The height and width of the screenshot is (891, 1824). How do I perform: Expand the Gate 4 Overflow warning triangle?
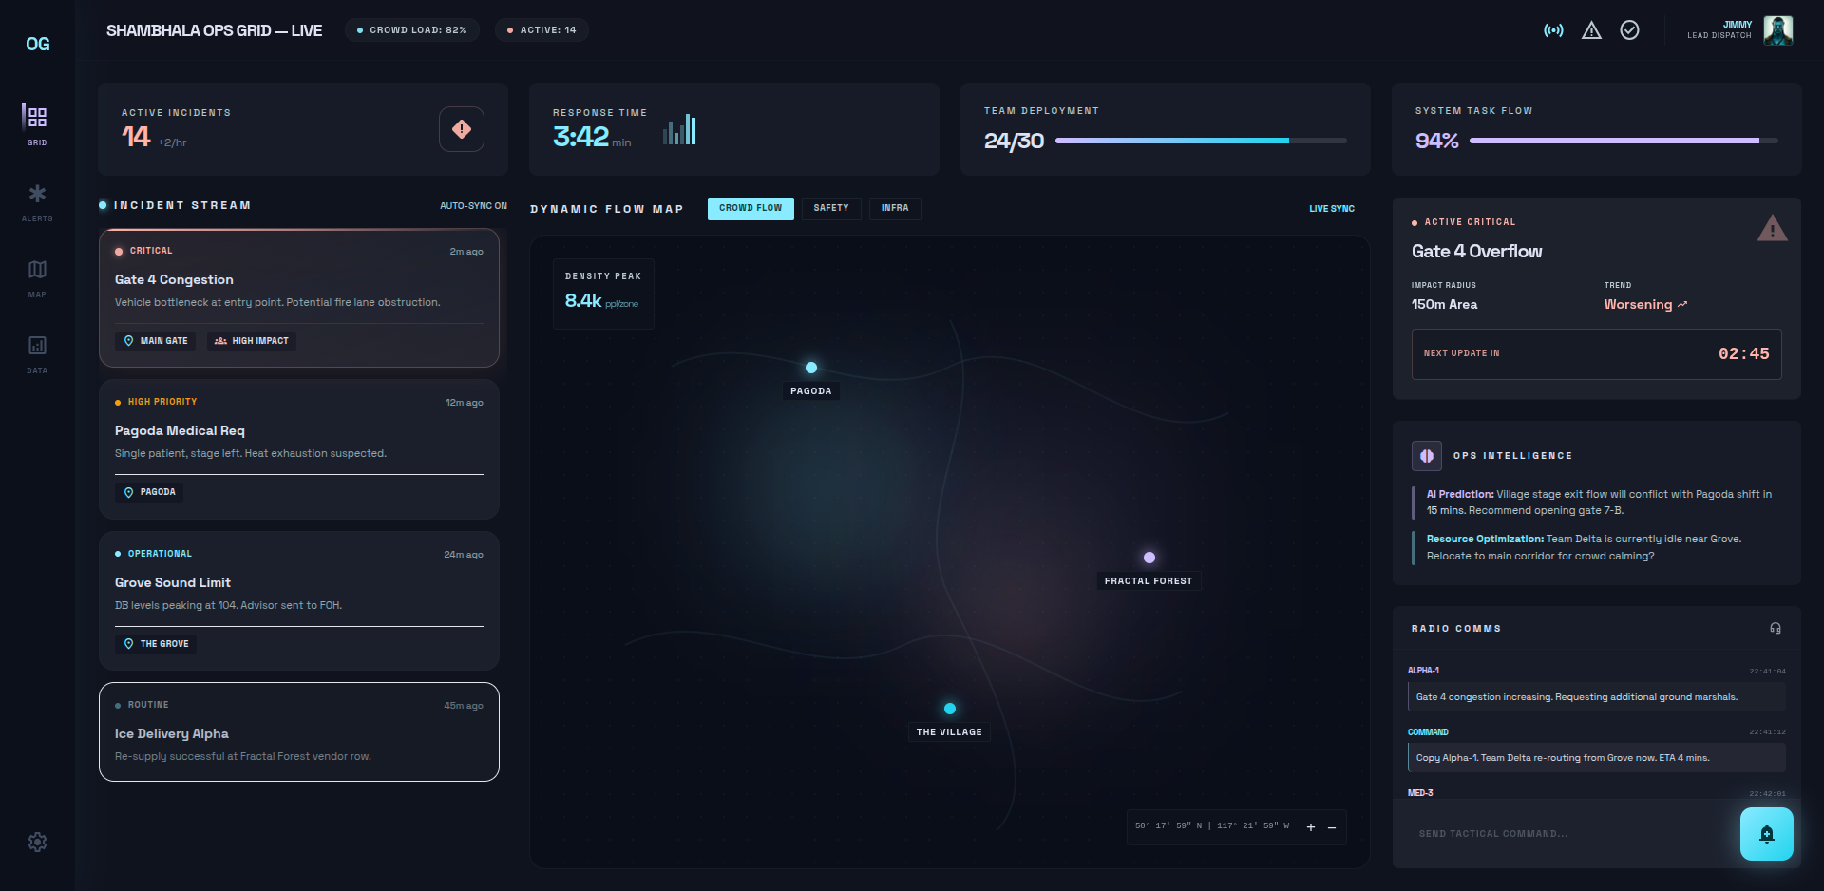[x=1773, y=228]
